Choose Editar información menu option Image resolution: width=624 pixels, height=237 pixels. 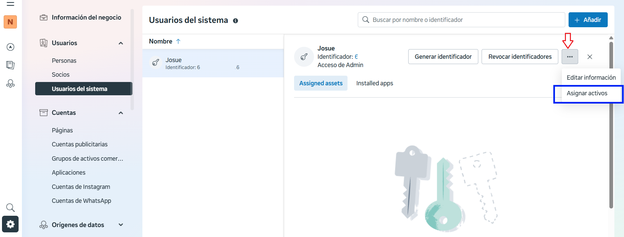[x=591, y=78]
